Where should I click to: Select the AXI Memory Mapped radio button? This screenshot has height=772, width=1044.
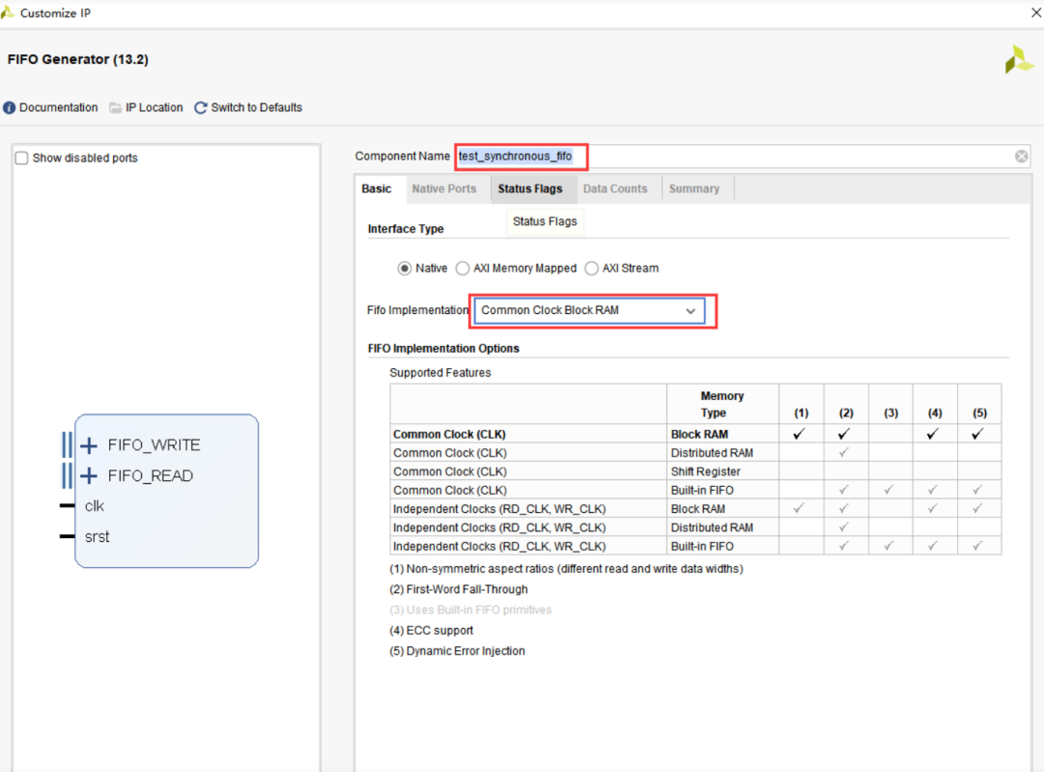tap(463, 269)
